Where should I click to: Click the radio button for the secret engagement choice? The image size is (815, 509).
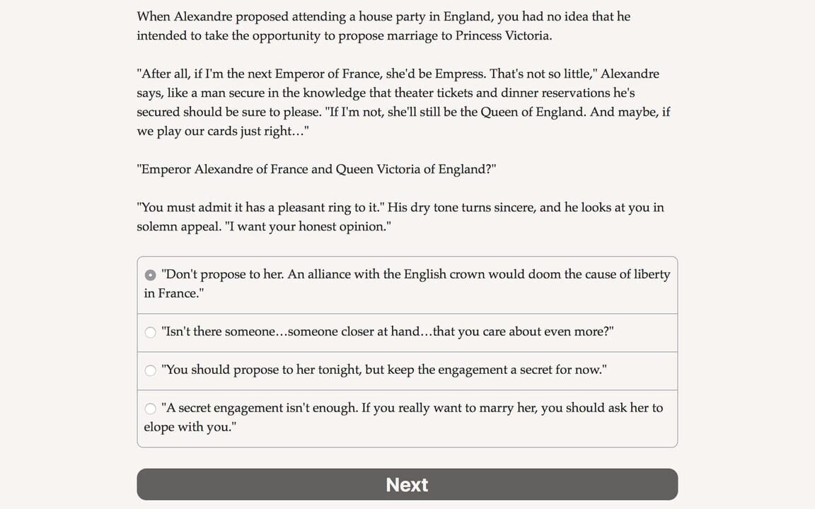tap(150, 370)
